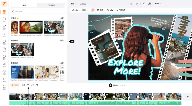The image size is (192, 106).
Task: Delete the selected clip with trash icon
Action: pyautogui.click(x=37, y=85)
